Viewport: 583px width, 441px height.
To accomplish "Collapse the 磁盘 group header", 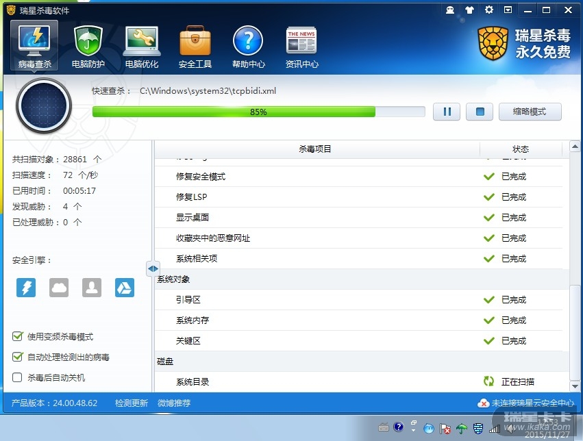I will click(x=362, y=361).
